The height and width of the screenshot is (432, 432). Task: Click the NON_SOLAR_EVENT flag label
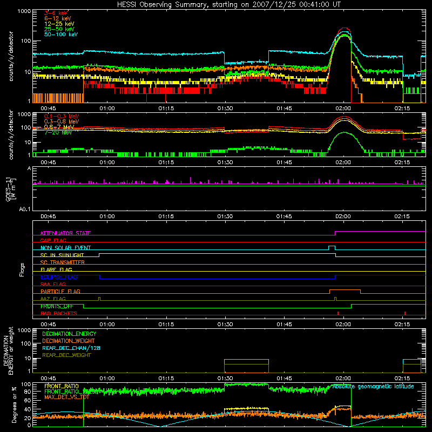[x=65, y=248]
